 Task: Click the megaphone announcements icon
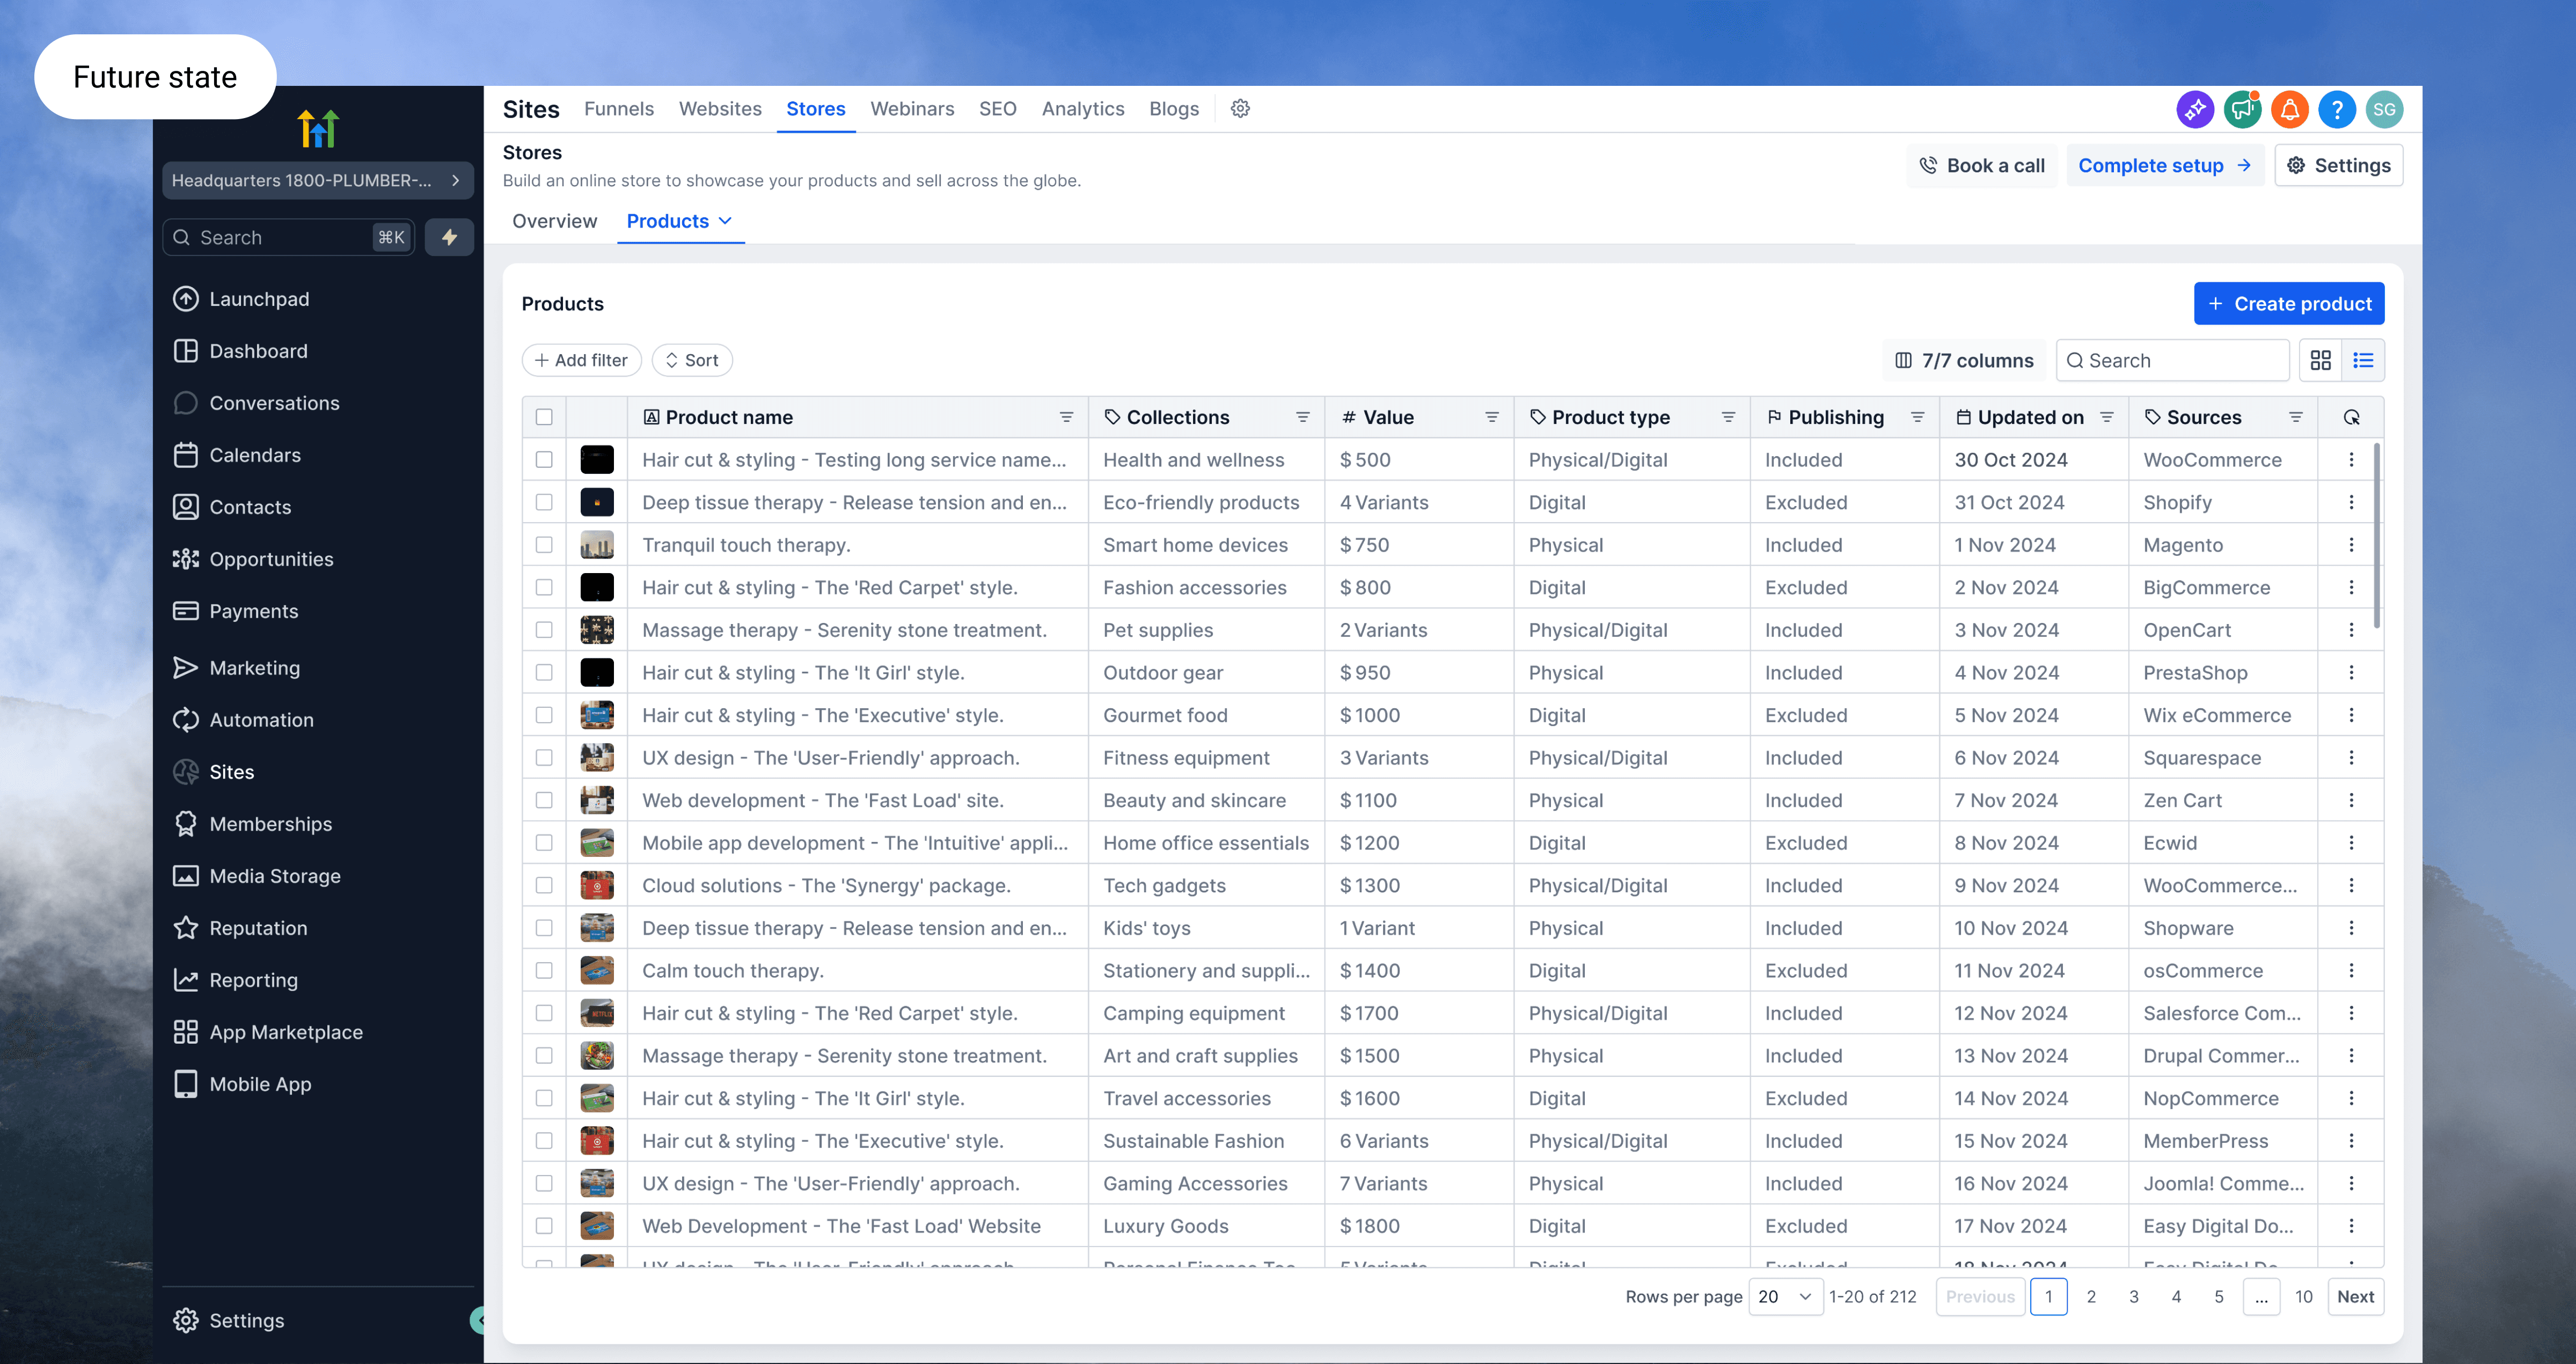coord(2242,109)
